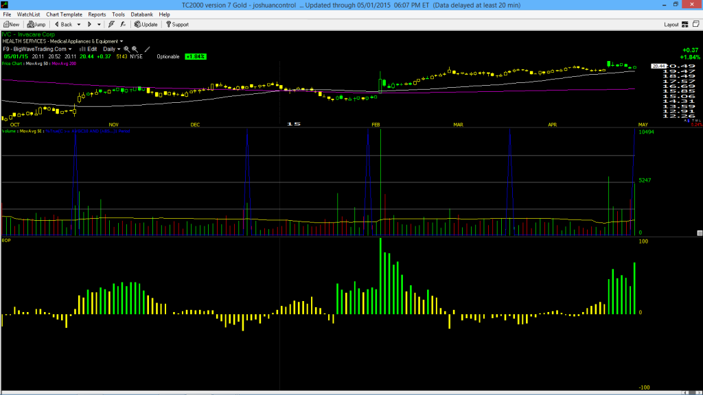This screenshot has height=395, width=703.
Task: Click the 05/01/15 date readout
Action: (x=16, y=57)
